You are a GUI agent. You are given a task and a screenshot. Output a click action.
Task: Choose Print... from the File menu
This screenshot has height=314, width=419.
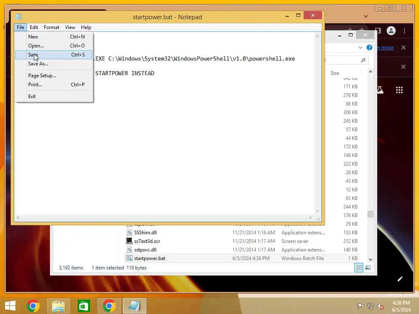(x=54, y=85)
